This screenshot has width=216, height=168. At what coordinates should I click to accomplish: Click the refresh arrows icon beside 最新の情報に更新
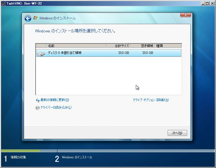(x=38, y=100)
